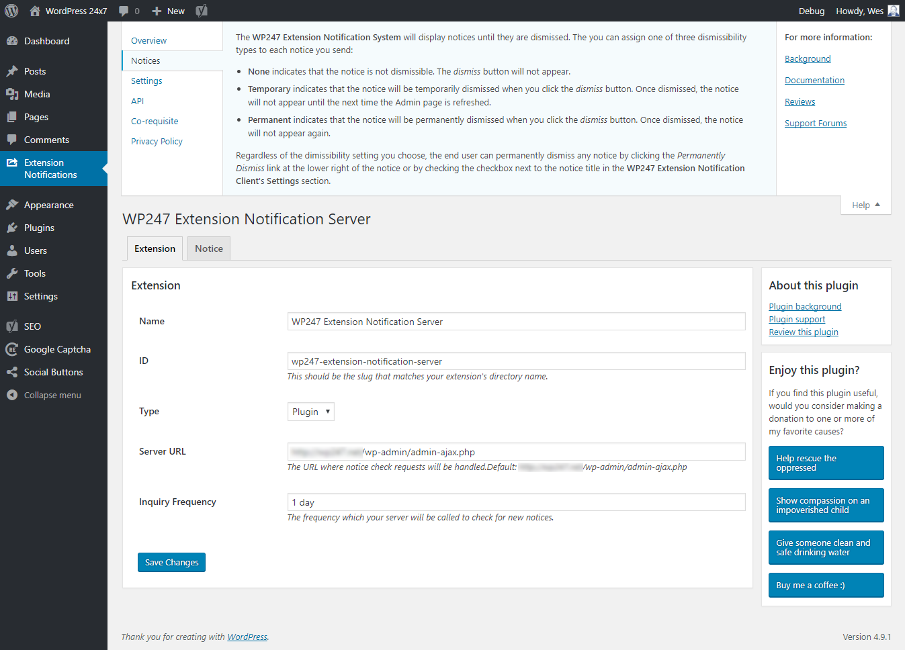This screenshot has width=905, height=650.
Task: Open the Co-requisite help tab
Action: (x=155, y=121)
